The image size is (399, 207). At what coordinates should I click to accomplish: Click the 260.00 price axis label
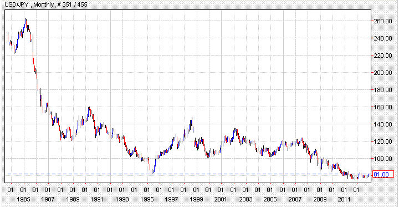point(383,21)
